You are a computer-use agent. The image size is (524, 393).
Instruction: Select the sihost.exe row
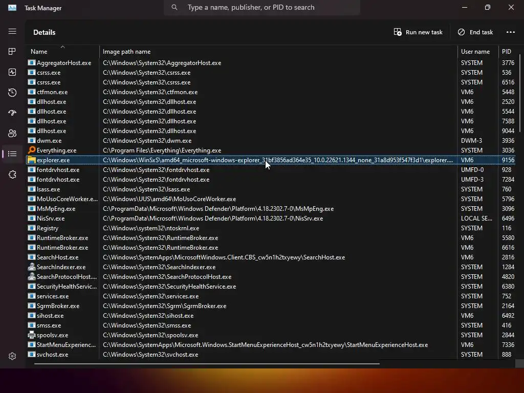271,315
